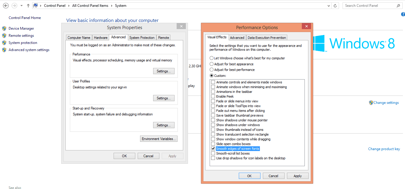Select Adjust for best performance
405x189 pixels.
[x=212, y=70]
